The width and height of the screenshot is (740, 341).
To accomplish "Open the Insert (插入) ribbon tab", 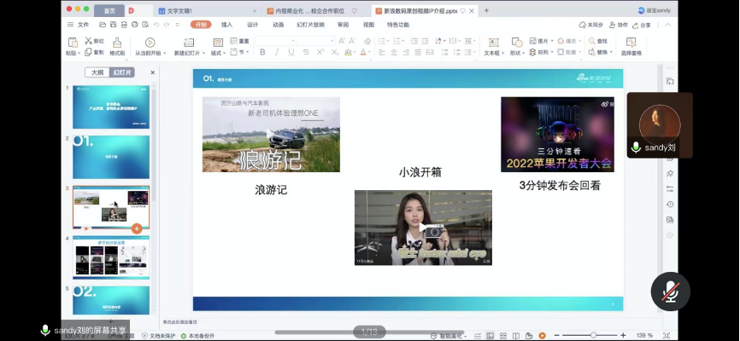I will [x=226, y=25].
